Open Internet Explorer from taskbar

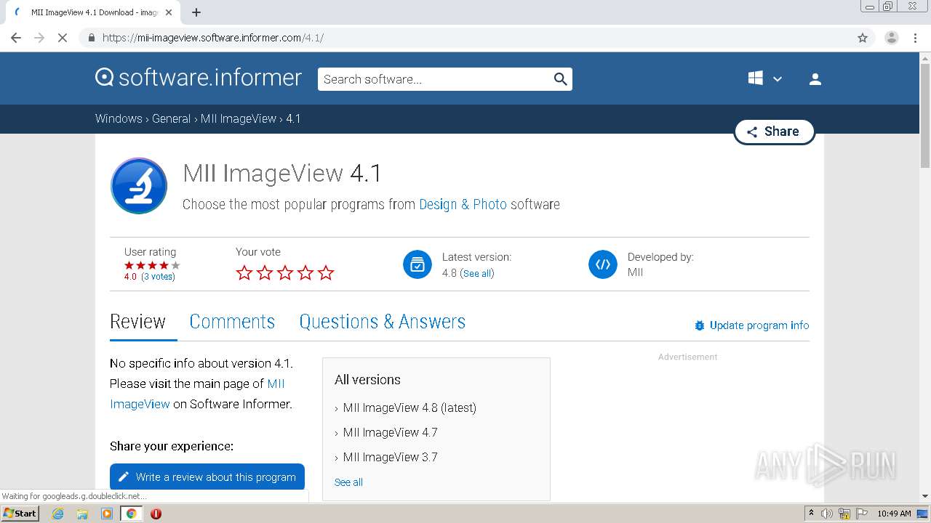point(58,514)
